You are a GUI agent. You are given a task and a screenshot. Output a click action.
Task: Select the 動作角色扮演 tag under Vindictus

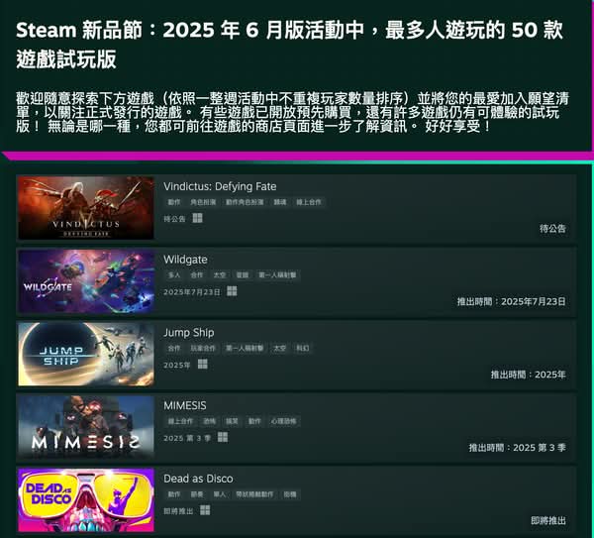[x=245, y=202]
